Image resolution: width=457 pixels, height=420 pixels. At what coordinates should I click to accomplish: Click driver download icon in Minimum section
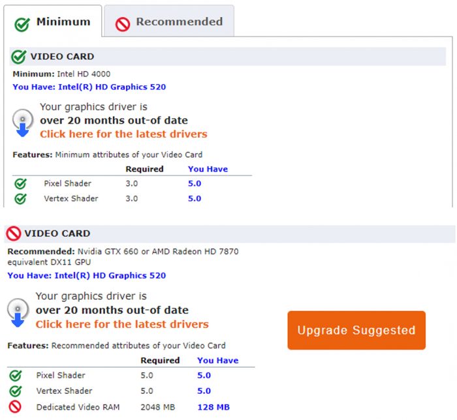coord(23,123)
